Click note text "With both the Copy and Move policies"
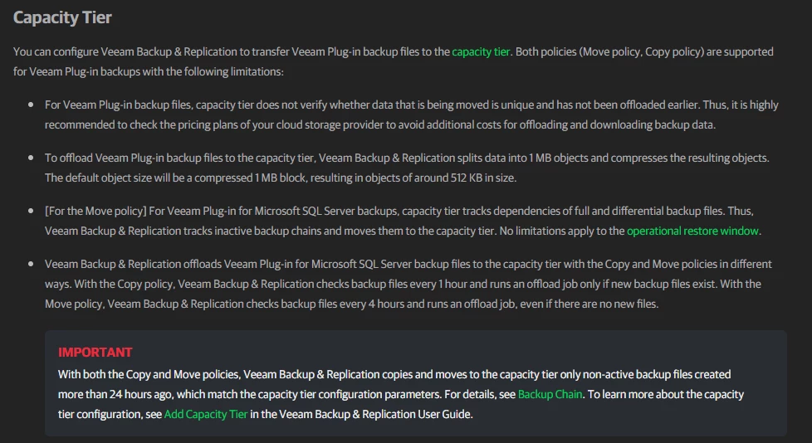The width and height of the screenshot is (812, 443). pyautogui.click(x=149, y=374)
